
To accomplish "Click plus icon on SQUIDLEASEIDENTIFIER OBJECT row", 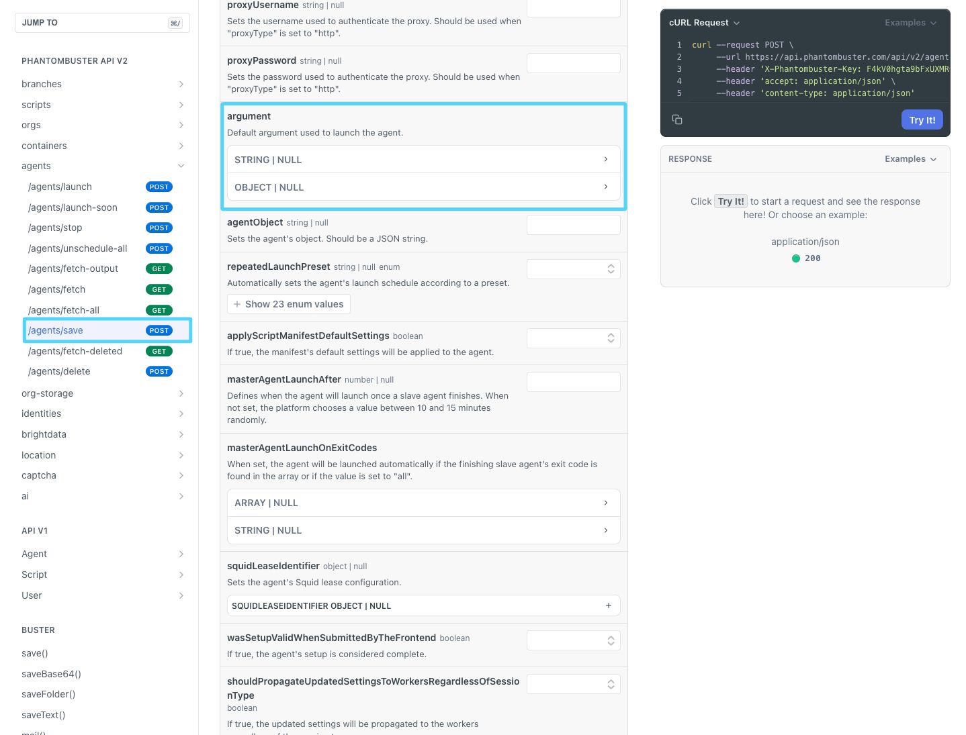I will [609, 605].
